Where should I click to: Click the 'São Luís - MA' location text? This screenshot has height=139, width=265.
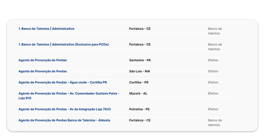139,71
